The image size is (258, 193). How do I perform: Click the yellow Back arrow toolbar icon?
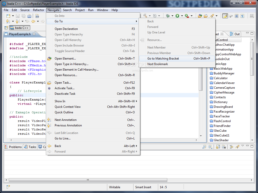tap(33, 21)
